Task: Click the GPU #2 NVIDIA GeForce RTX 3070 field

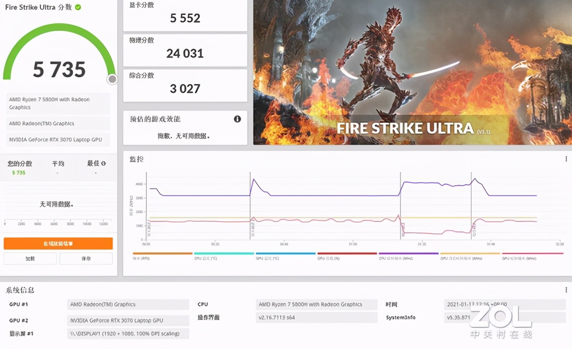Action: pyautogui.click(x=128, y=320)
